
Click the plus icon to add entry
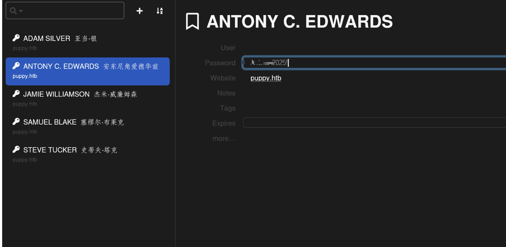[139, 11]
